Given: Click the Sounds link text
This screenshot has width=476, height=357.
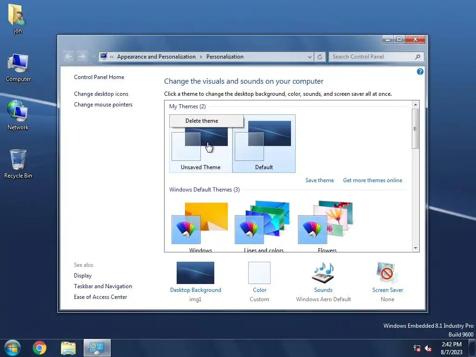Looking at the screenshot, I should (324, 290).
